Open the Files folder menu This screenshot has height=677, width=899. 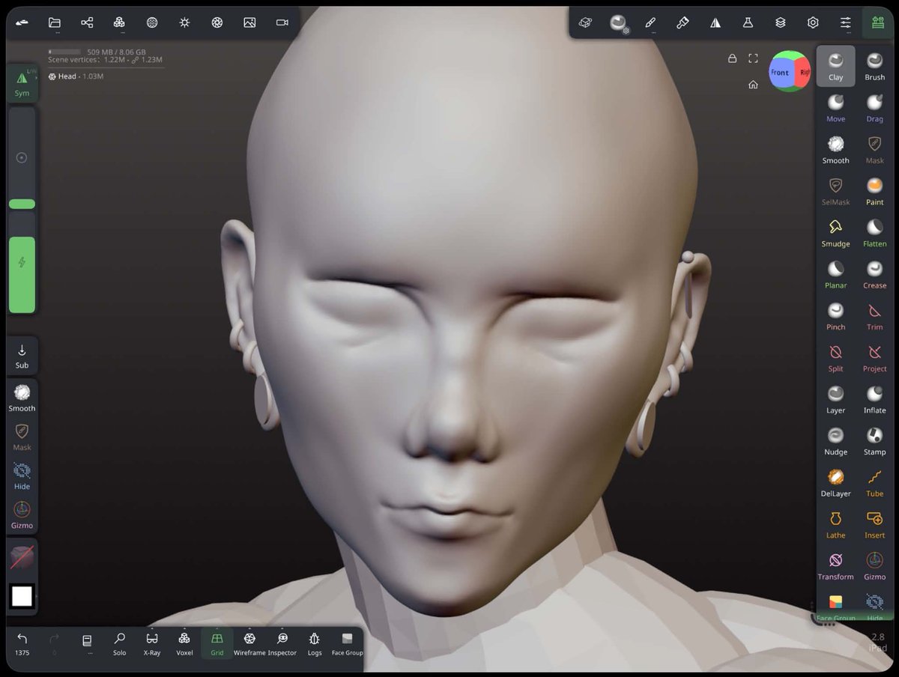55,22
